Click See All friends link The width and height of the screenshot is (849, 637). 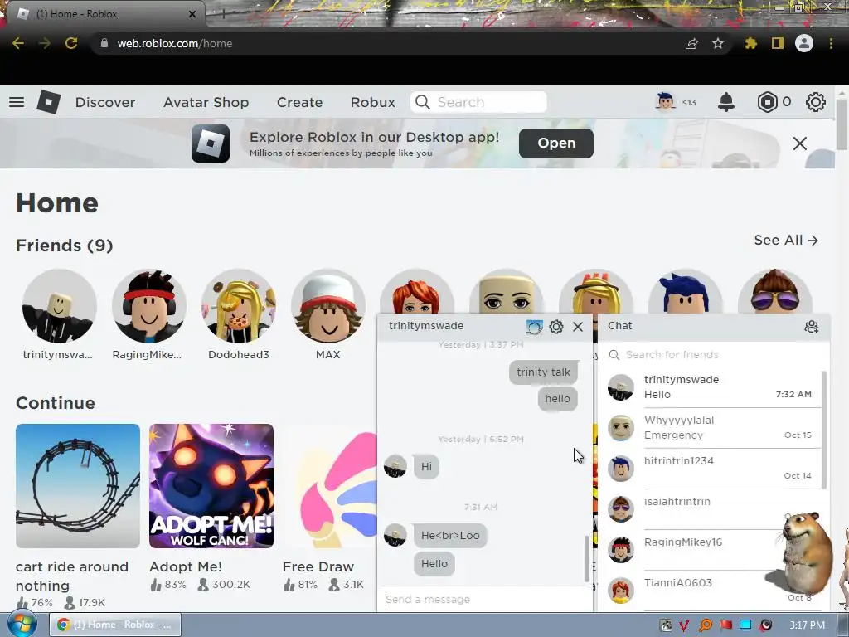coord(786,240)
